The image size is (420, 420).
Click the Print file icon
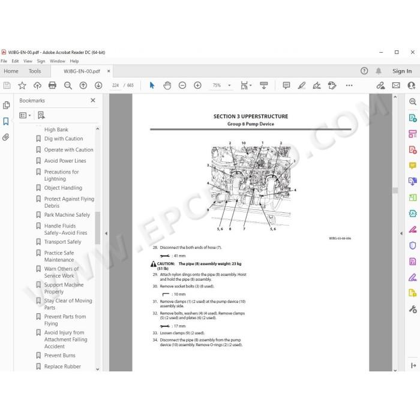53,85
